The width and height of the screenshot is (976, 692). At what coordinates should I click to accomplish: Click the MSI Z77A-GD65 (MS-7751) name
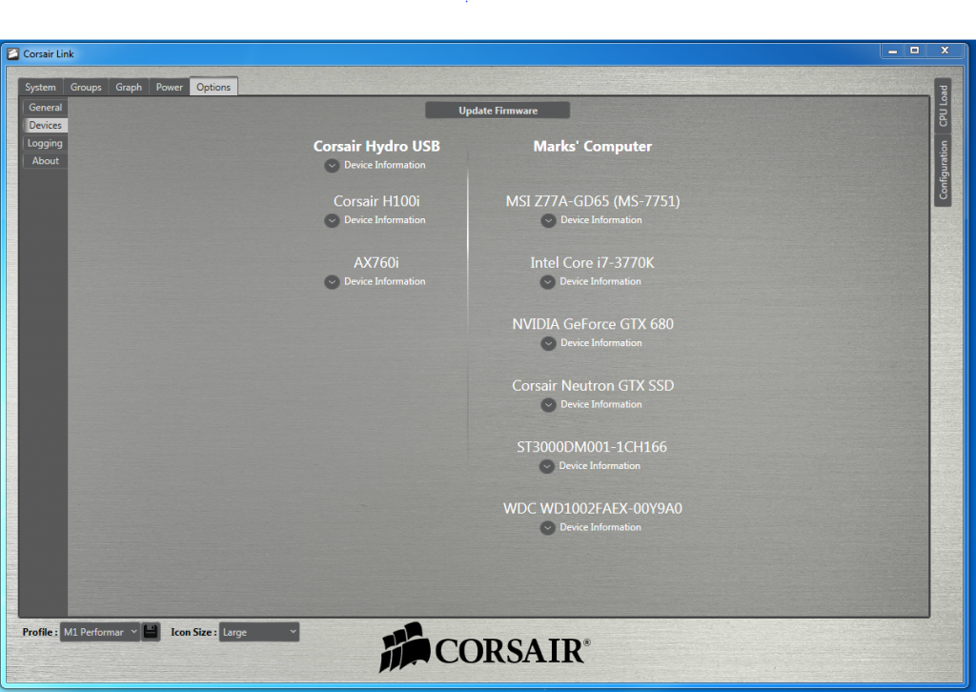[593, 201]
